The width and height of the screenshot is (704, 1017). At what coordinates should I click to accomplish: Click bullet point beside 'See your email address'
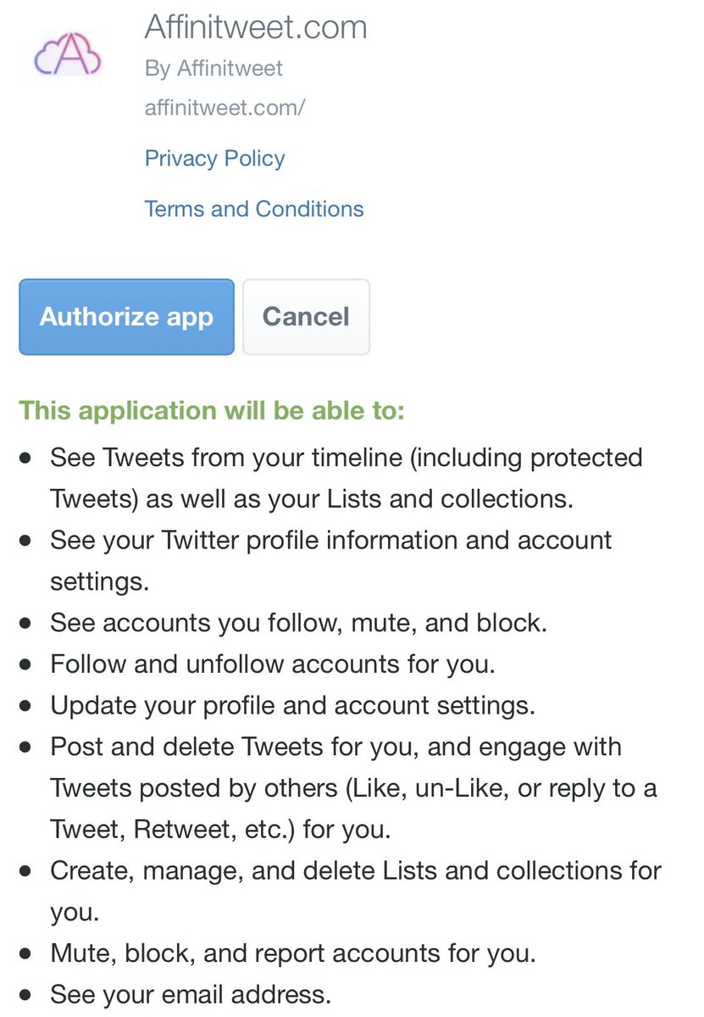coord(26,994)
